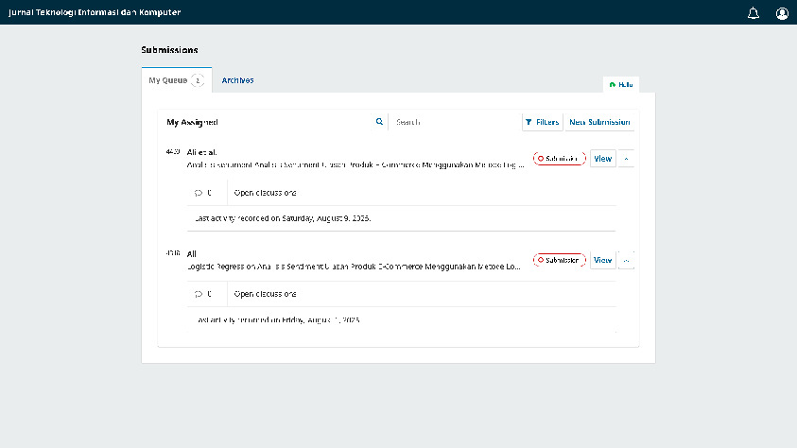Click the Ali et al. submission title
Image resolution: width=797 pixels, height=448 pixels.
[x=355, y=164]
